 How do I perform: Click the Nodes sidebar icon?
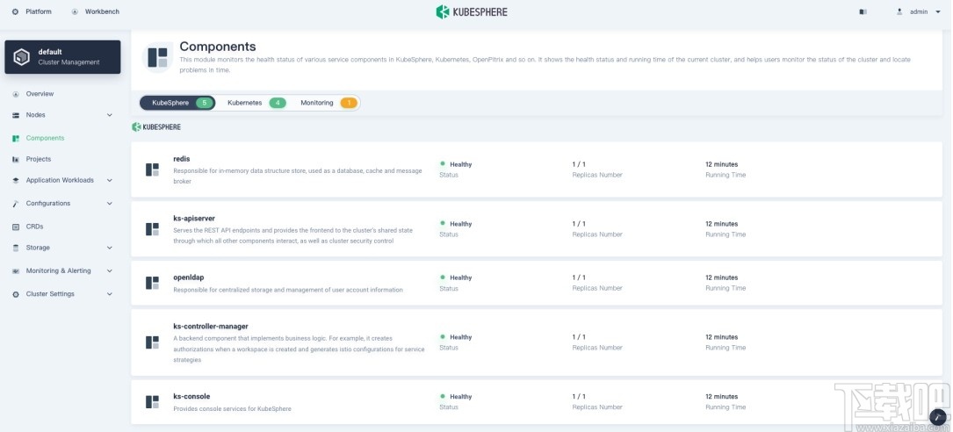pos(16,115)
